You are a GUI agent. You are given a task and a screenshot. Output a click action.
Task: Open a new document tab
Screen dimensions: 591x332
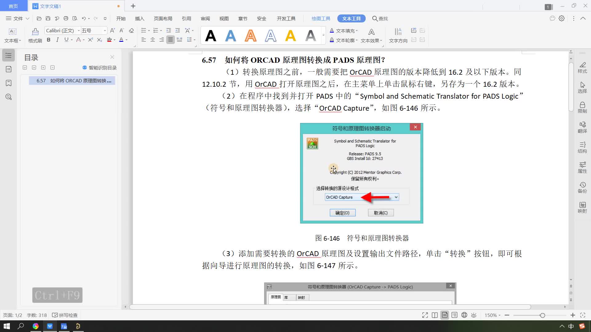click(x=133, y=6)
